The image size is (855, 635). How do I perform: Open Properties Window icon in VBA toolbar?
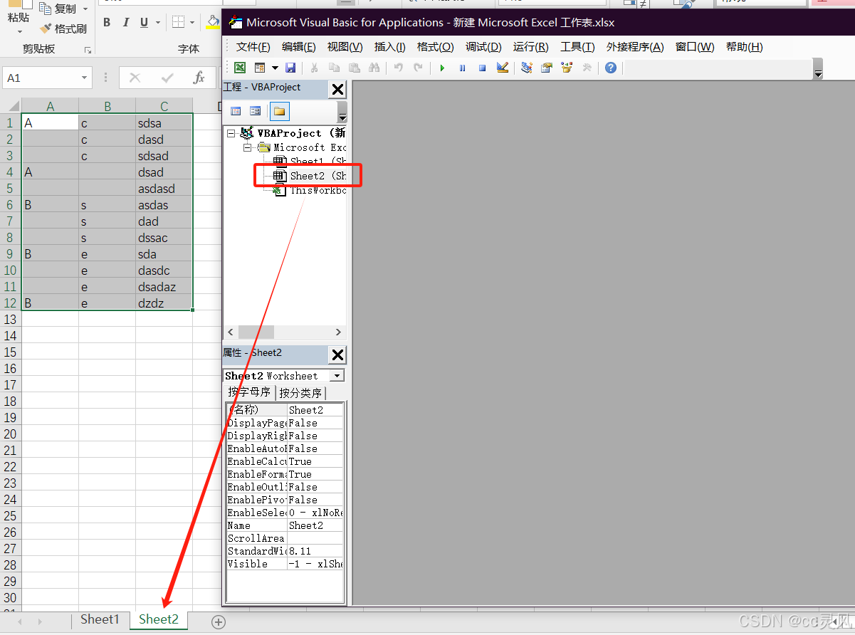[x=547, y=68]
